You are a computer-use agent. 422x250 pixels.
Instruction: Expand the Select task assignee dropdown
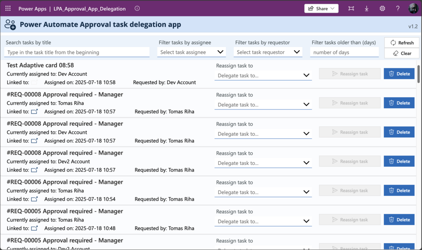coord(191,52)
